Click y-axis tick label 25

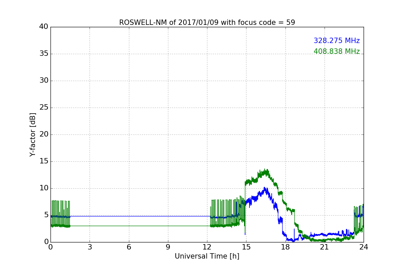[x=44, y=108]
